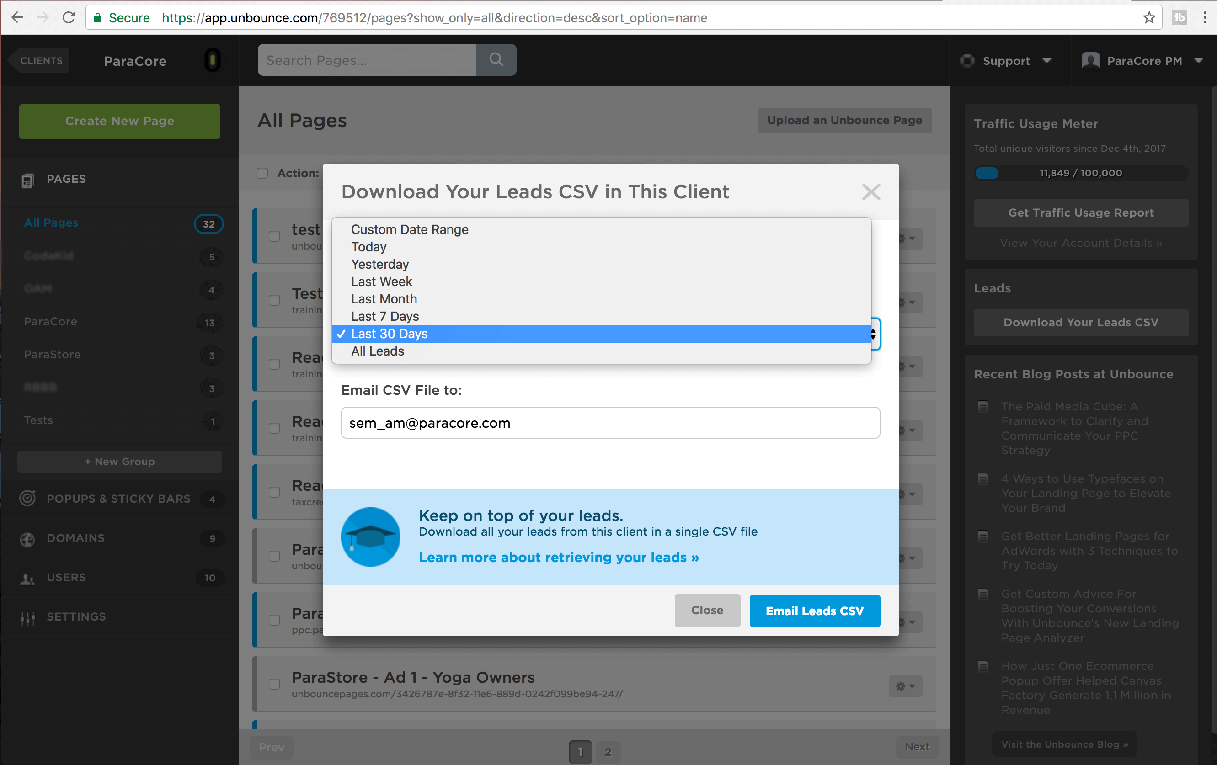Open the Support dropdown arrow

(x=1047, y=61)
